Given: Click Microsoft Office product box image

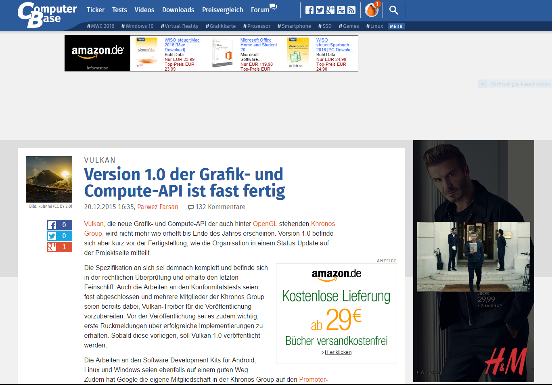Looking at the screenshot, I should point(223,53).
